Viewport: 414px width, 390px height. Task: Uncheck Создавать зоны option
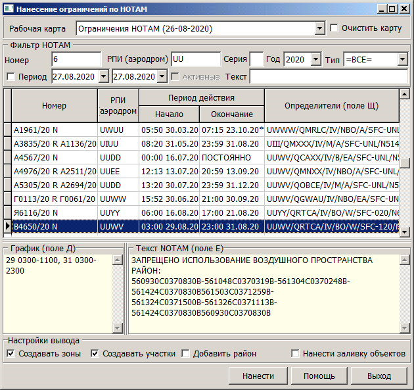tap(11, 353)
